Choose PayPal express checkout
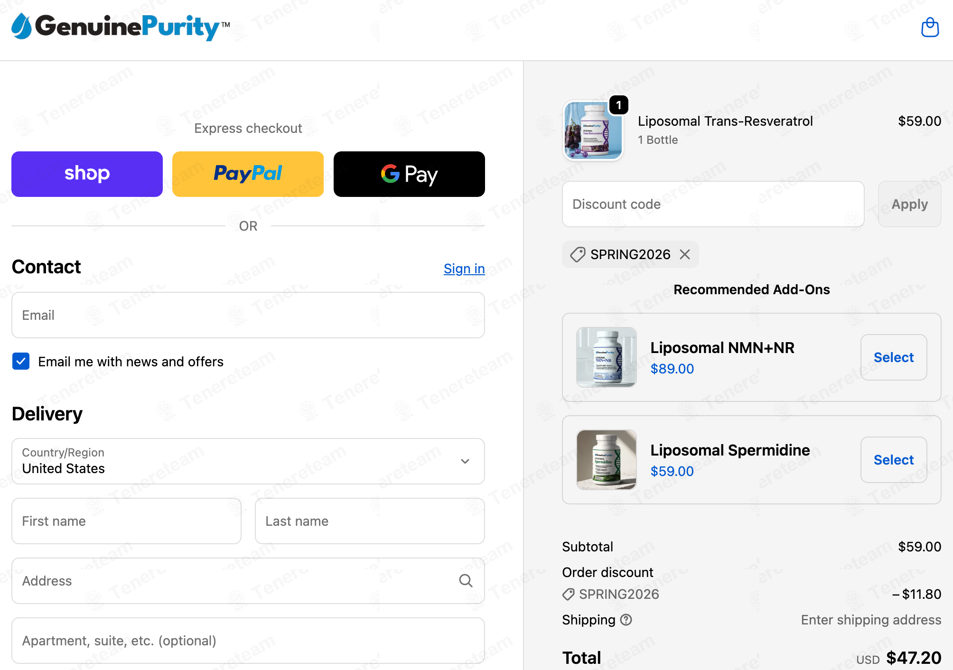953x670 pixels. pos(248,174)
